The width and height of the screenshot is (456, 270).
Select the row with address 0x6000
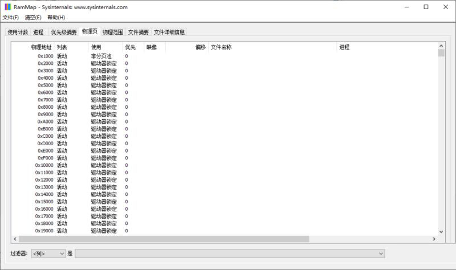(225, 92)
